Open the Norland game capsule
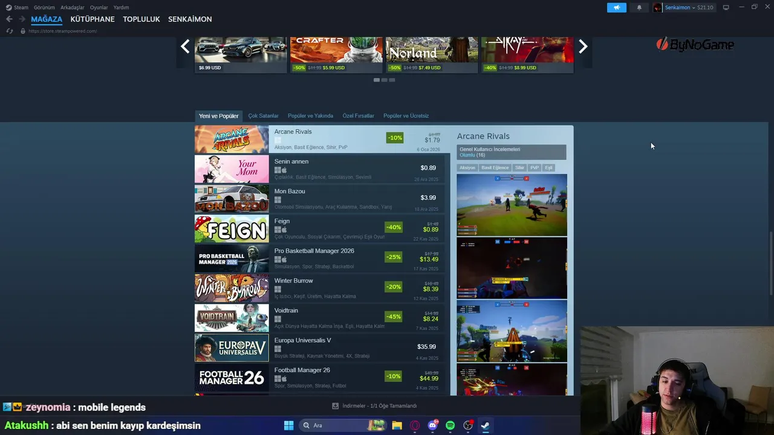Screen dimensions: 774x435 pyautogui.click(x=432, y=55)
